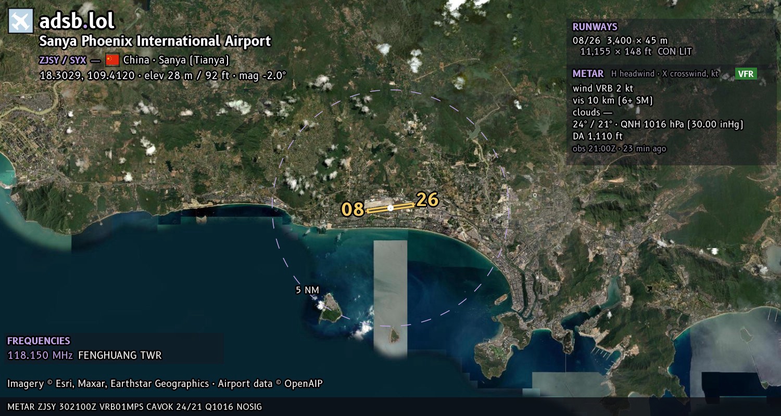Click the 11,155 × 148 ft CON LIT line
The width and height of the screenshot is (781, 416).
(636, 51)
